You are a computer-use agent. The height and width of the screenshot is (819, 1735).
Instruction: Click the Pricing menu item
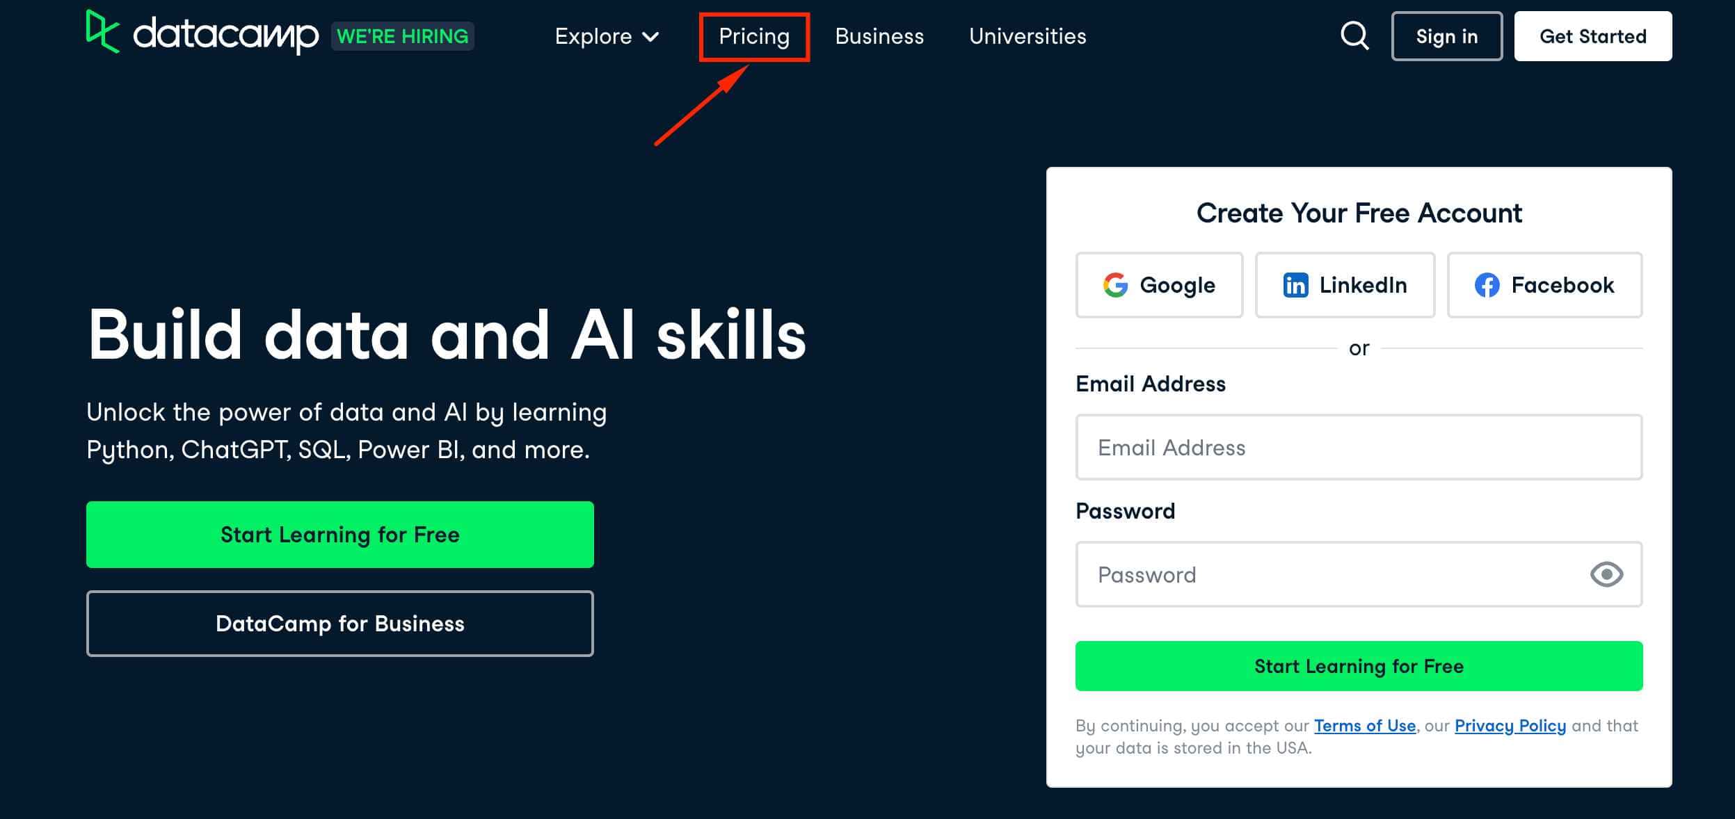click(753, 35)
